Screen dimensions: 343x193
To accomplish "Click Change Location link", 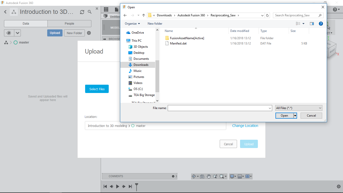I will click(x=245, y=126).
